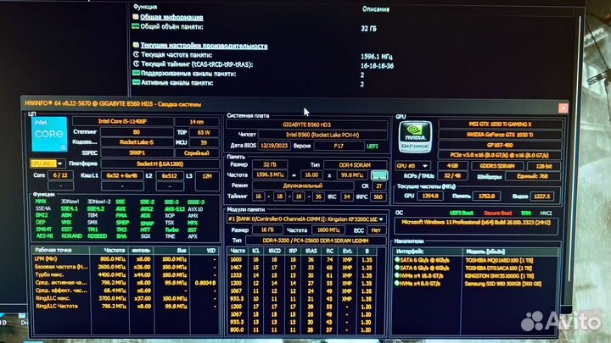Image resolution: width=611 pixels, height=343 pixels.
Task: Click the status circle for KINGSTON SNV3S1000G drive
Action: 397,275
